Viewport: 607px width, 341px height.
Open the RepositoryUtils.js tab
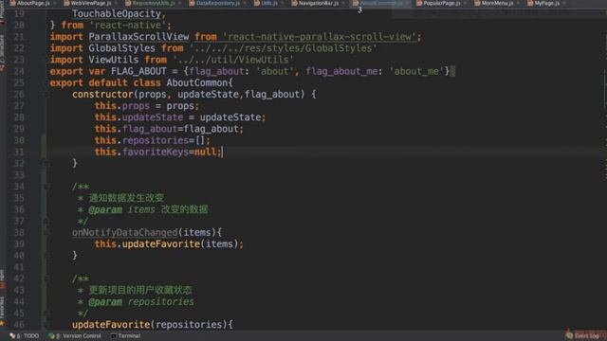coord(154,3)
